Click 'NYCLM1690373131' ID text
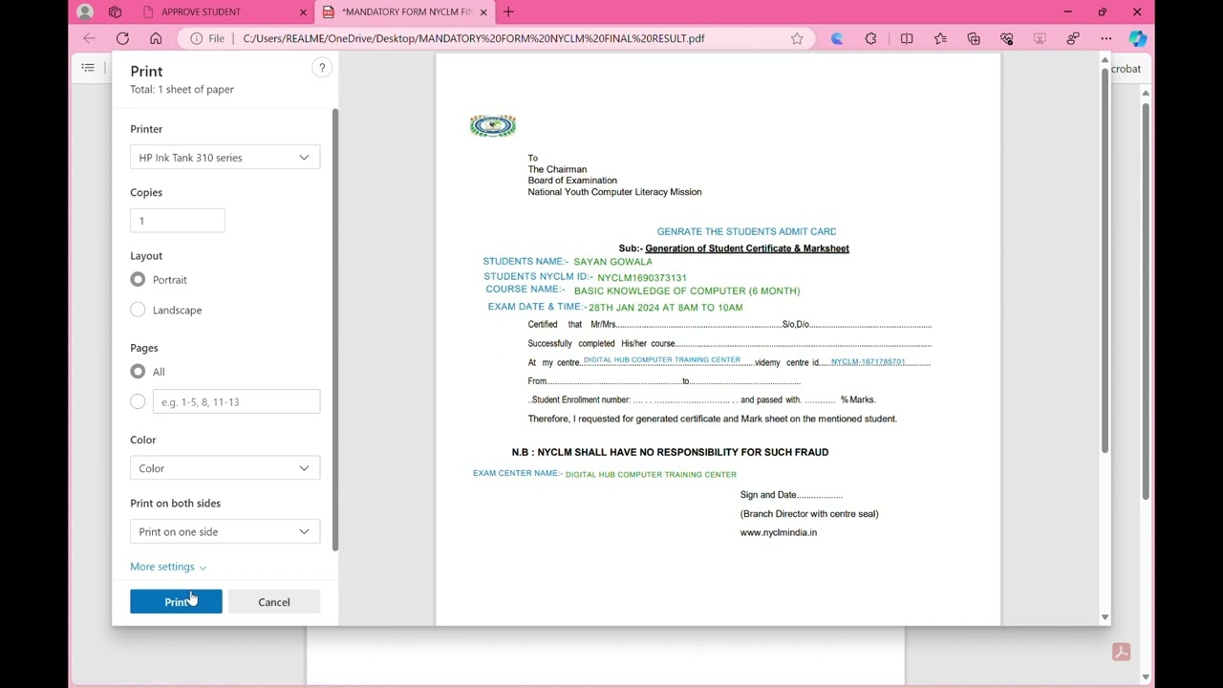Screen dimensions: 1223x688 (642, 278)
